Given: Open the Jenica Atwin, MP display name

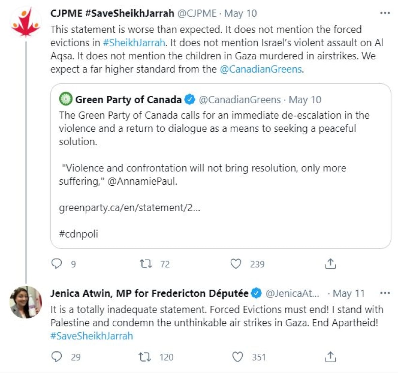Looking at the screenshot, I should pyautogui.click(x=149, y=293).
